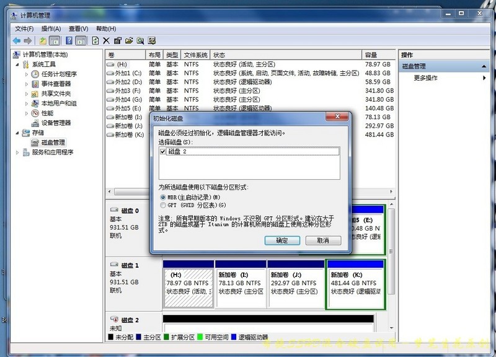Screen dimensions: 496x357
Task: Select 设备管理器 in the left tree
Action: point(55,123)
